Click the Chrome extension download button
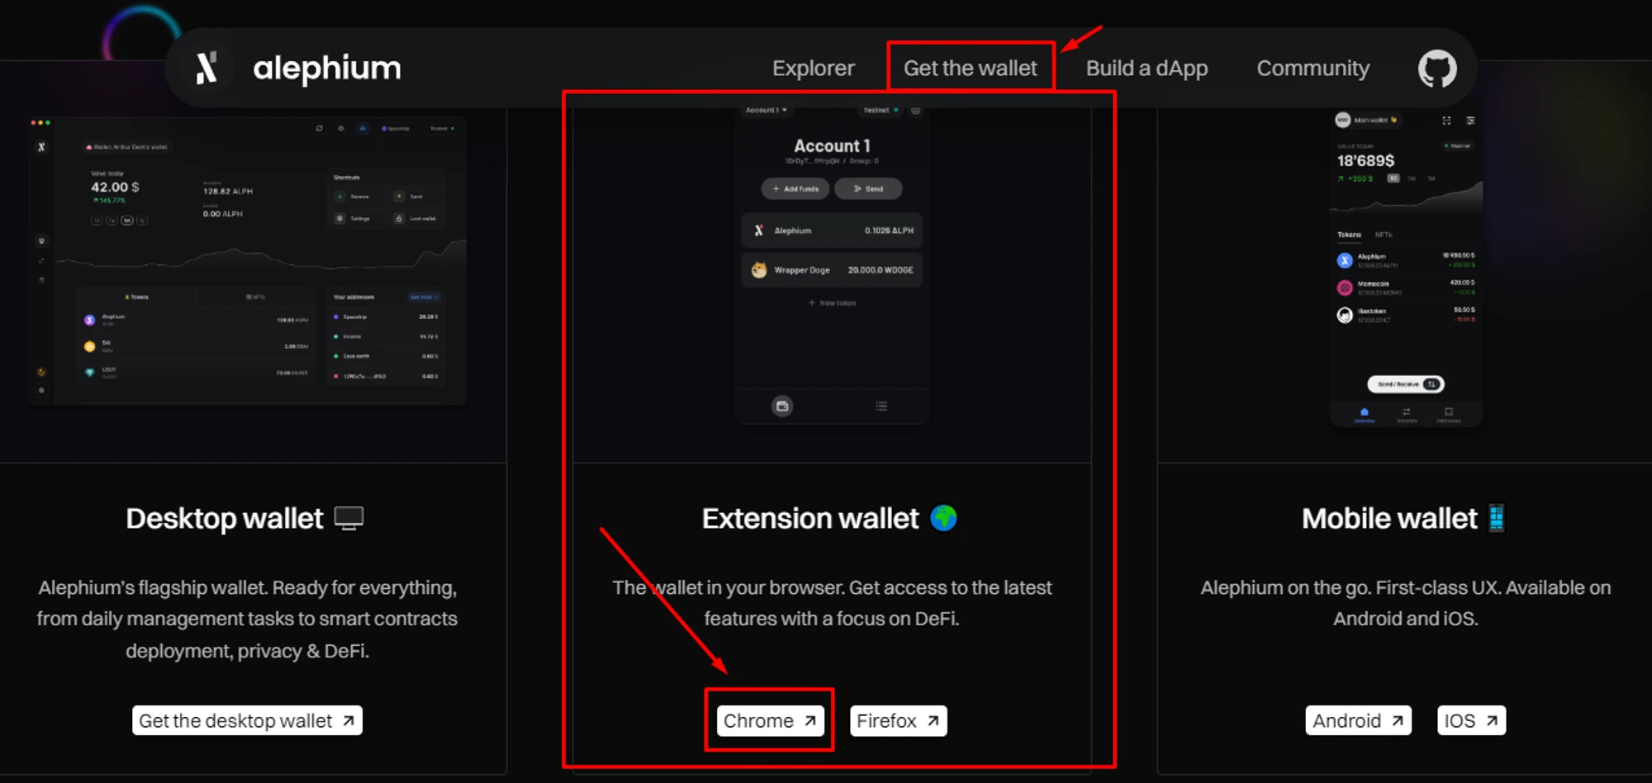Viewport: 1652px width, 783px height. (x=769, y=721)
